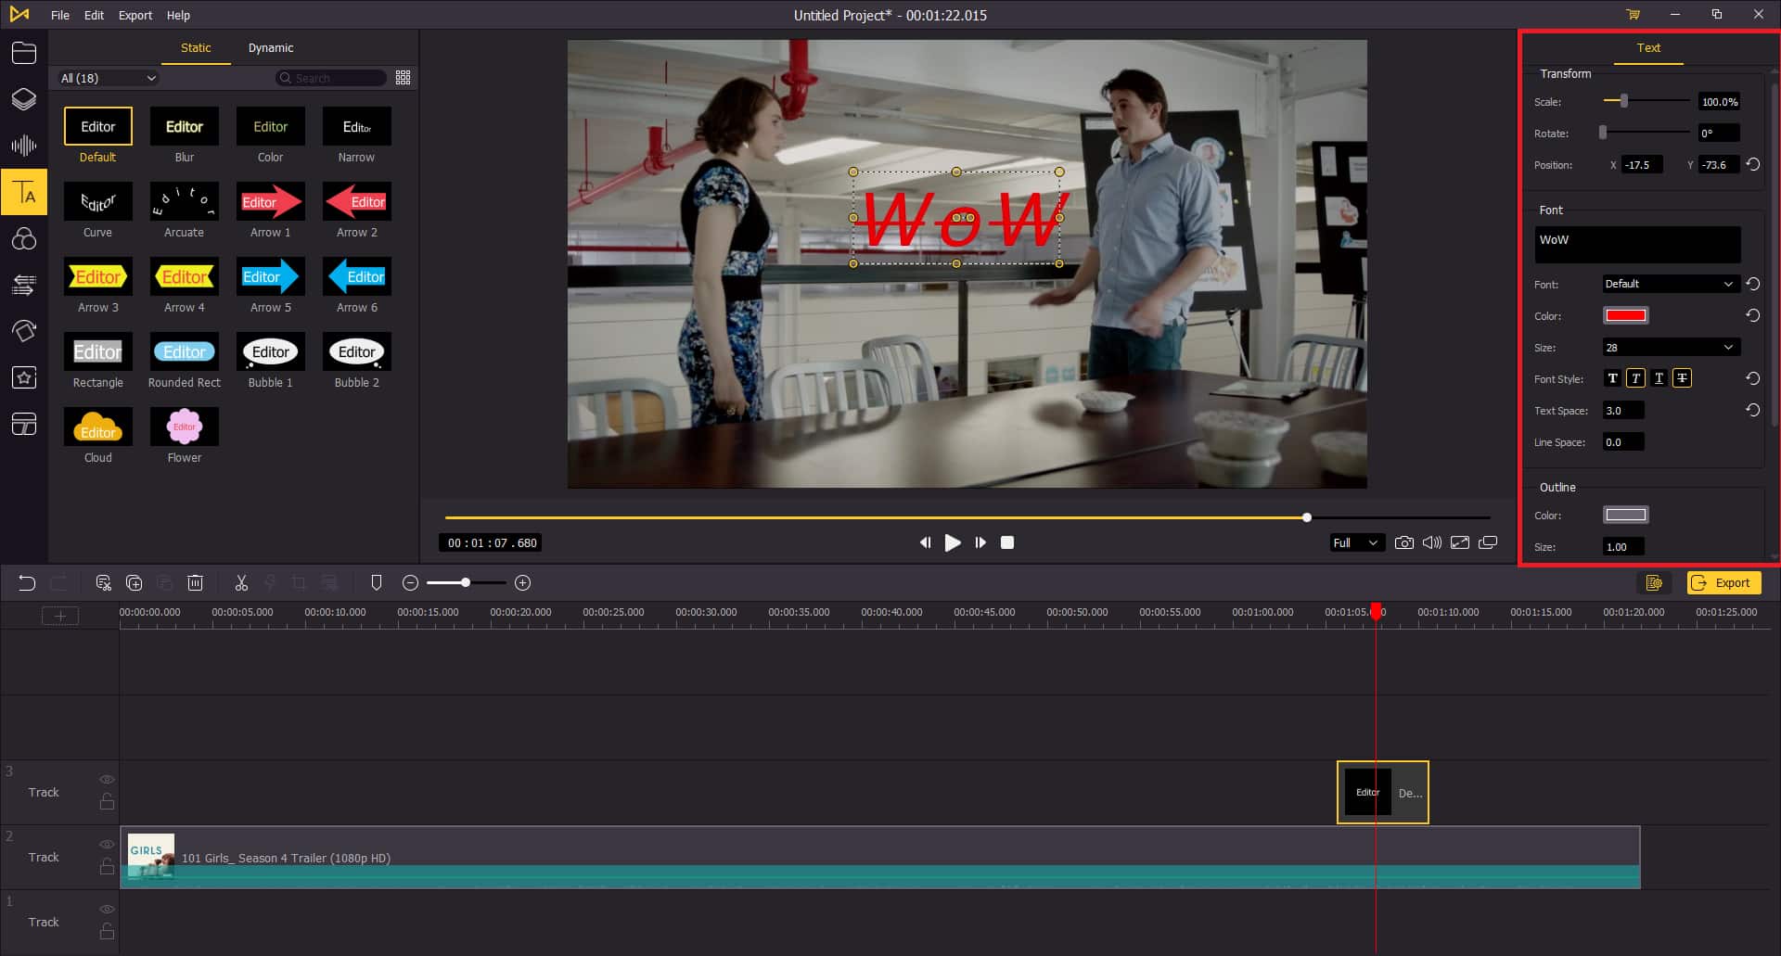This screenshot has width=1781, height=956.
Task: Add a marker with the marker icon
Action: point(376,583)
